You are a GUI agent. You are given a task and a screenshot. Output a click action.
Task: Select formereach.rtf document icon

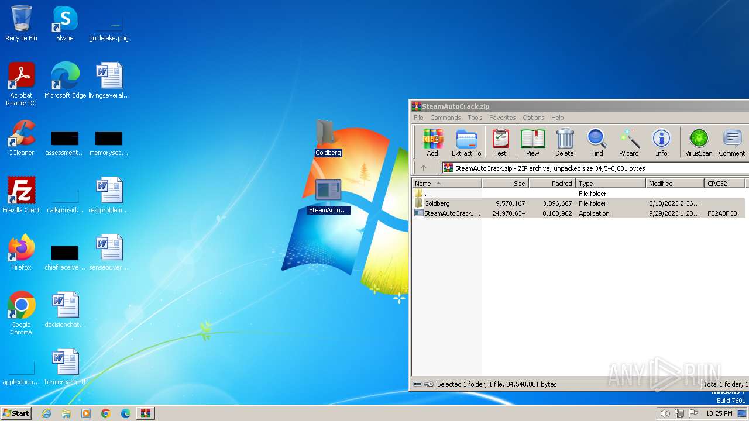pos(65,367)
